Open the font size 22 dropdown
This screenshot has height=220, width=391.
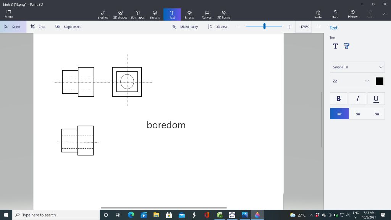351,81
